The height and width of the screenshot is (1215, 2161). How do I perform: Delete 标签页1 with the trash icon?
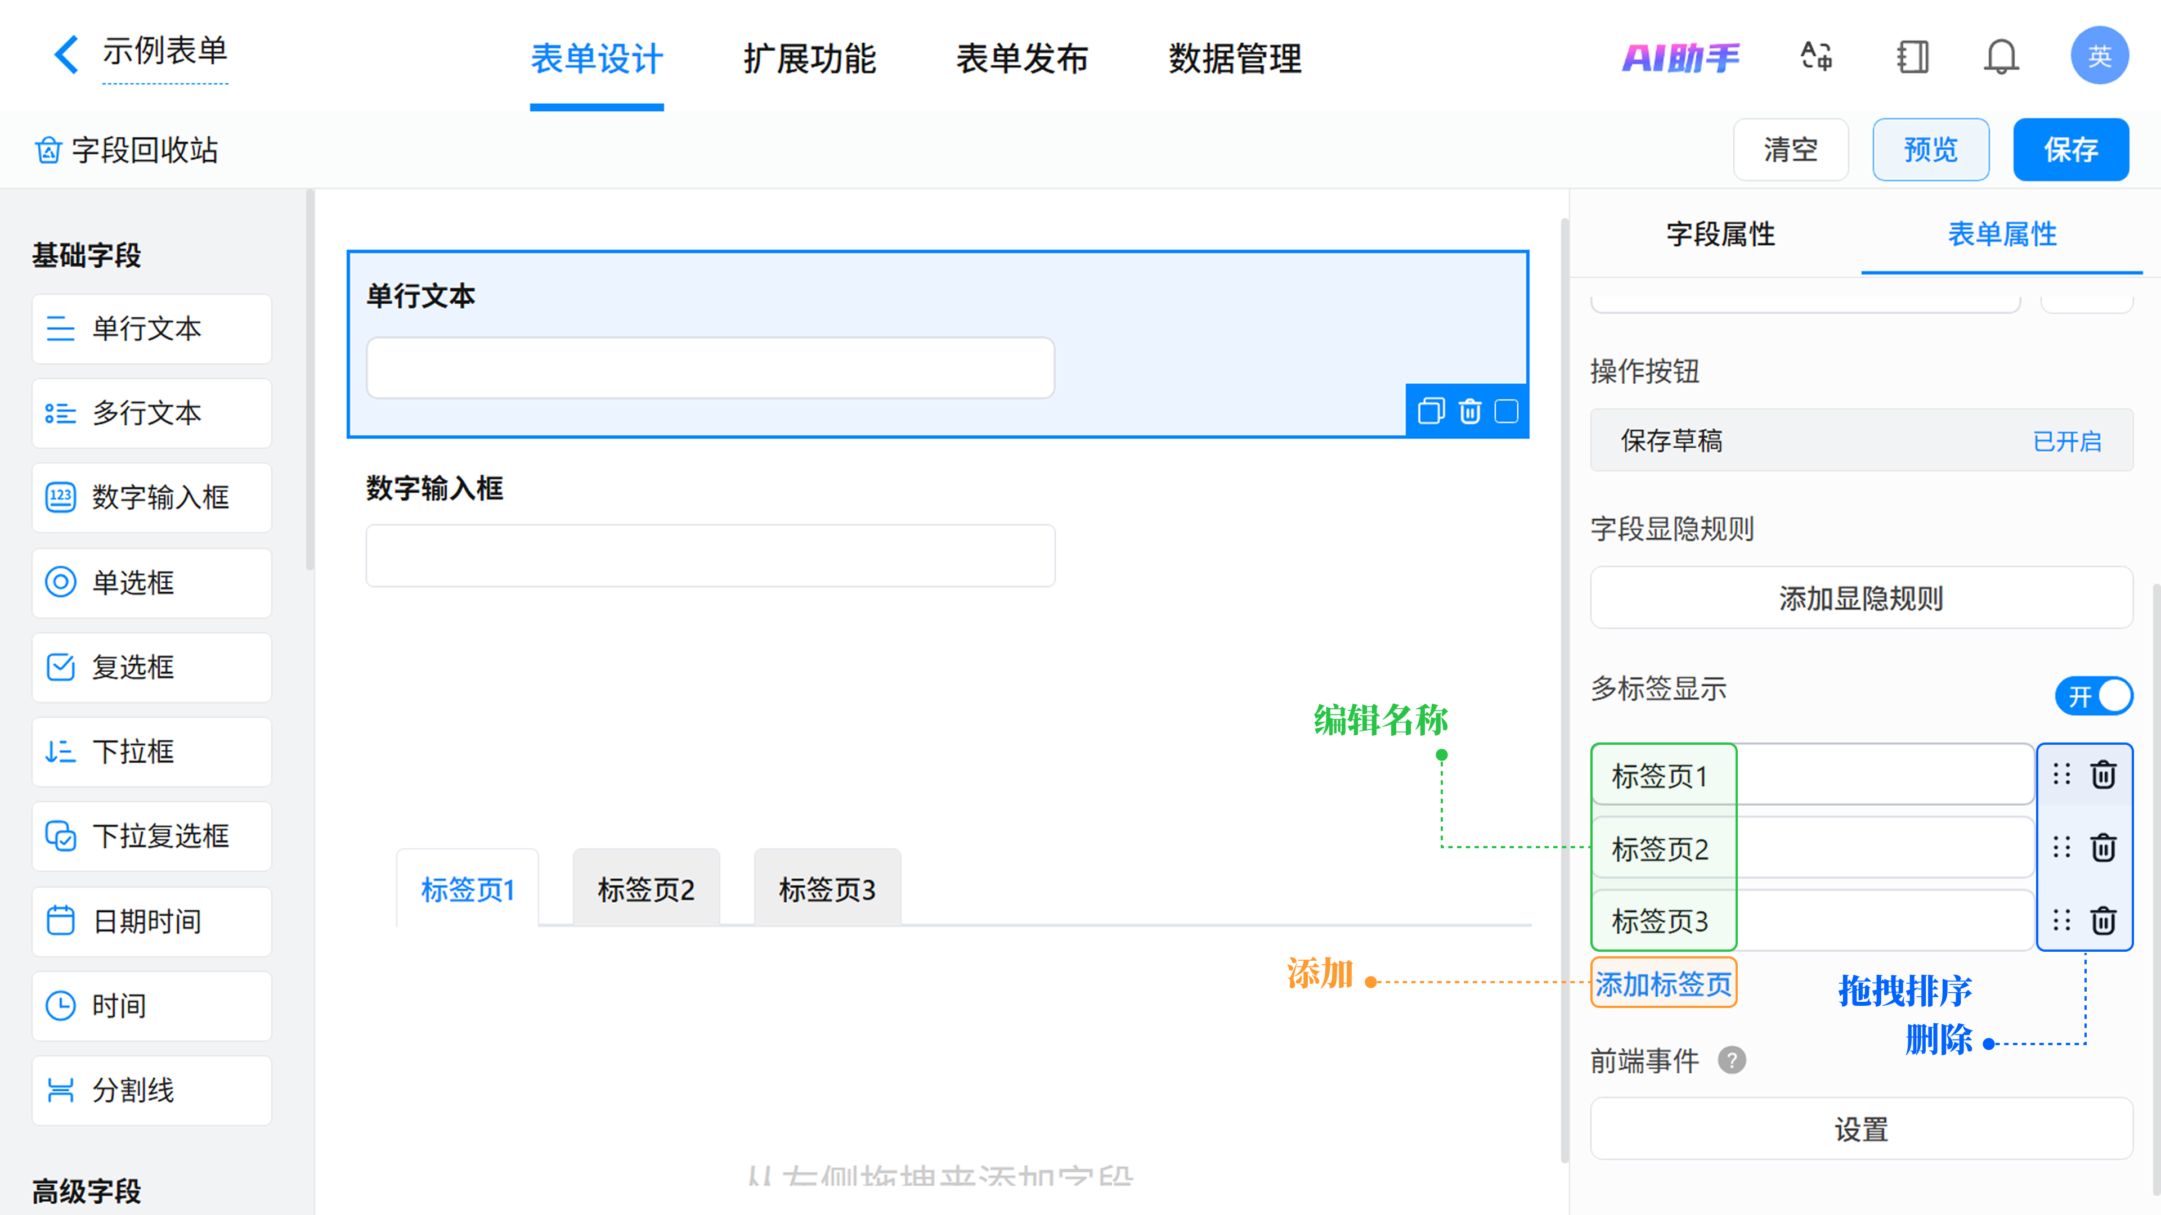(x=2103, y=774)
